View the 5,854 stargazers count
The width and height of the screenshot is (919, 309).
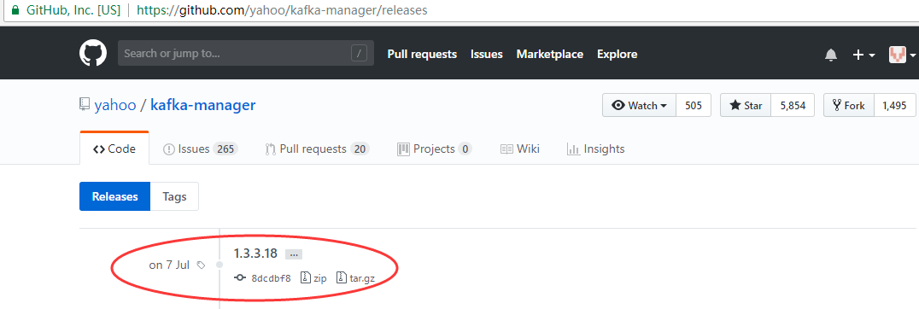(793, 105)
